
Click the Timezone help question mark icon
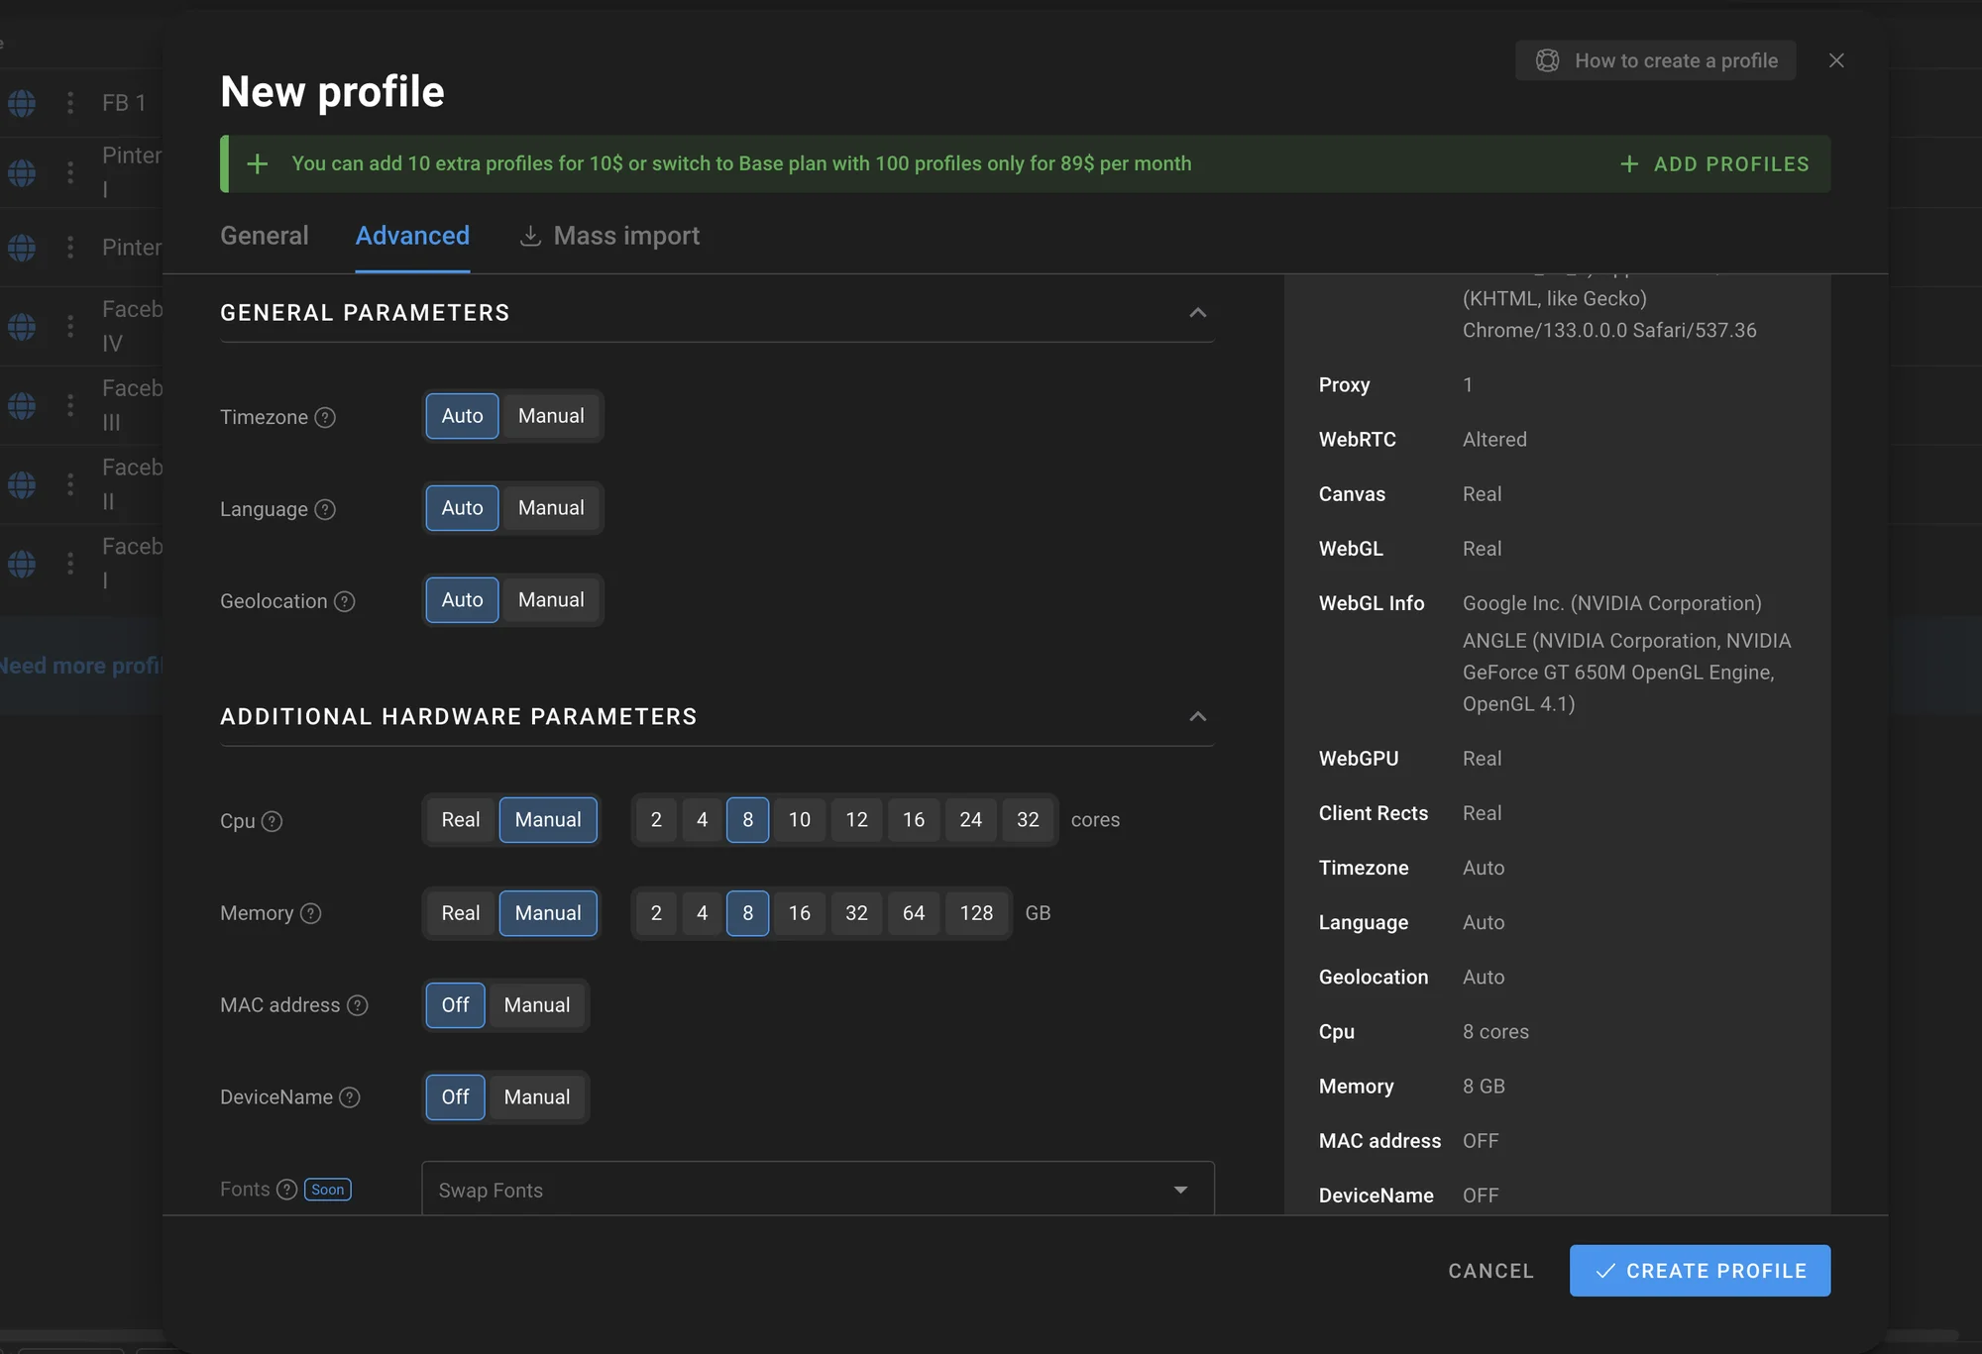click(325, 417)
